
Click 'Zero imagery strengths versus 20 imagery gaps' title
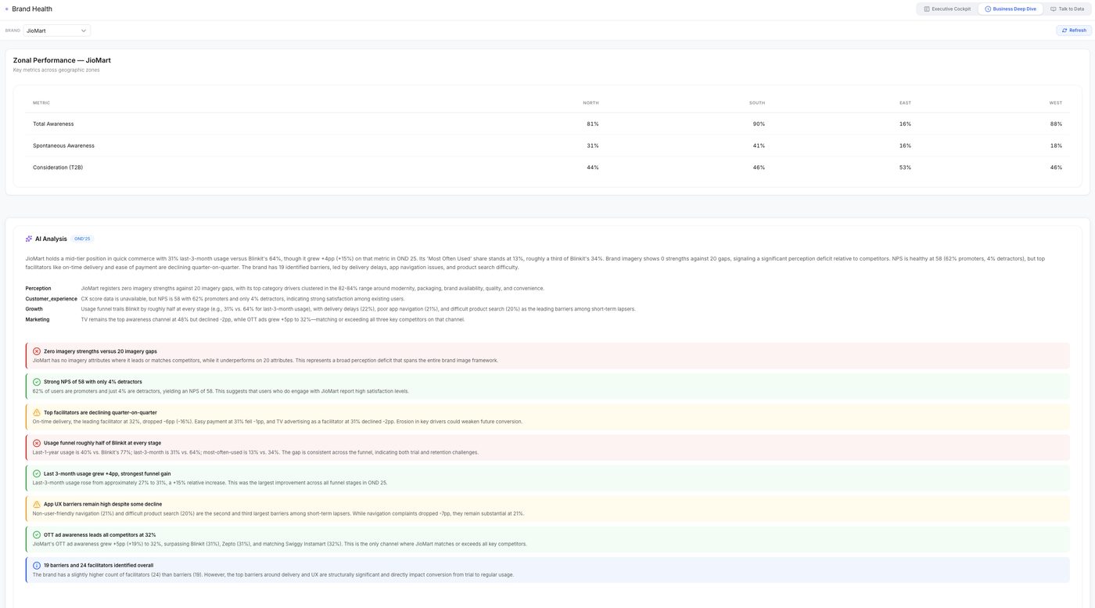(100, 351)
